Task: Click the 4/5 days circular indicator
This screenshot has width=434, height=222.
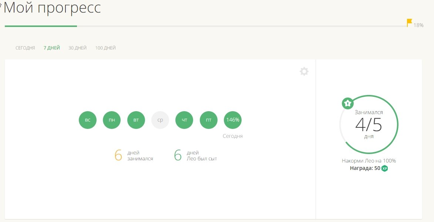Action: (x=369, y=125)
